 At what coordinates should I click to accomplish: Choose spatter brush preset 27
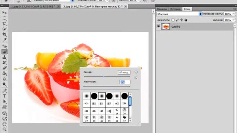pyautogui.click(x=87, y=119)
